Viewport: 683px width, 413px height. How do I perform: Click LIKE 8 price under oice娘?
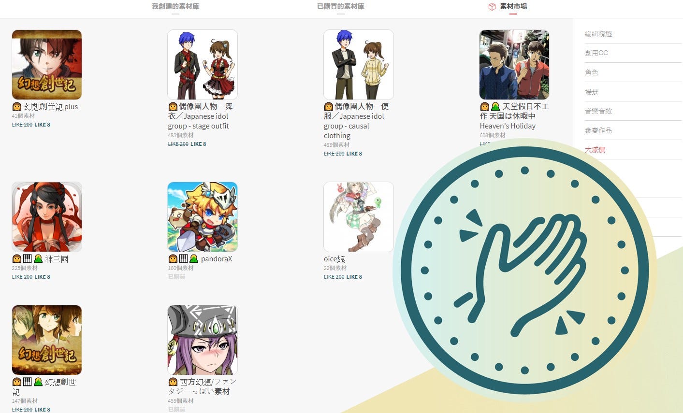pos(354,277)
